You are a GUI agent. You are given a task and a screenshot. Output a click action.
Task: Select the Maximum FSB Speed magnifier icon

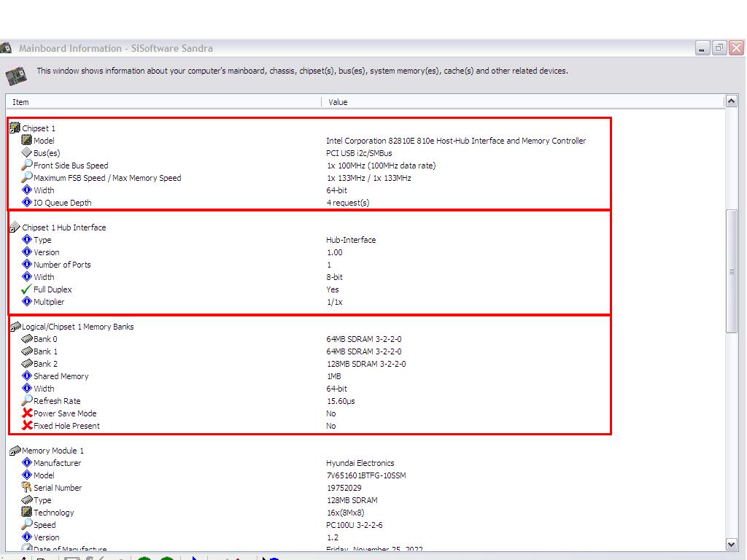[27, 178]
